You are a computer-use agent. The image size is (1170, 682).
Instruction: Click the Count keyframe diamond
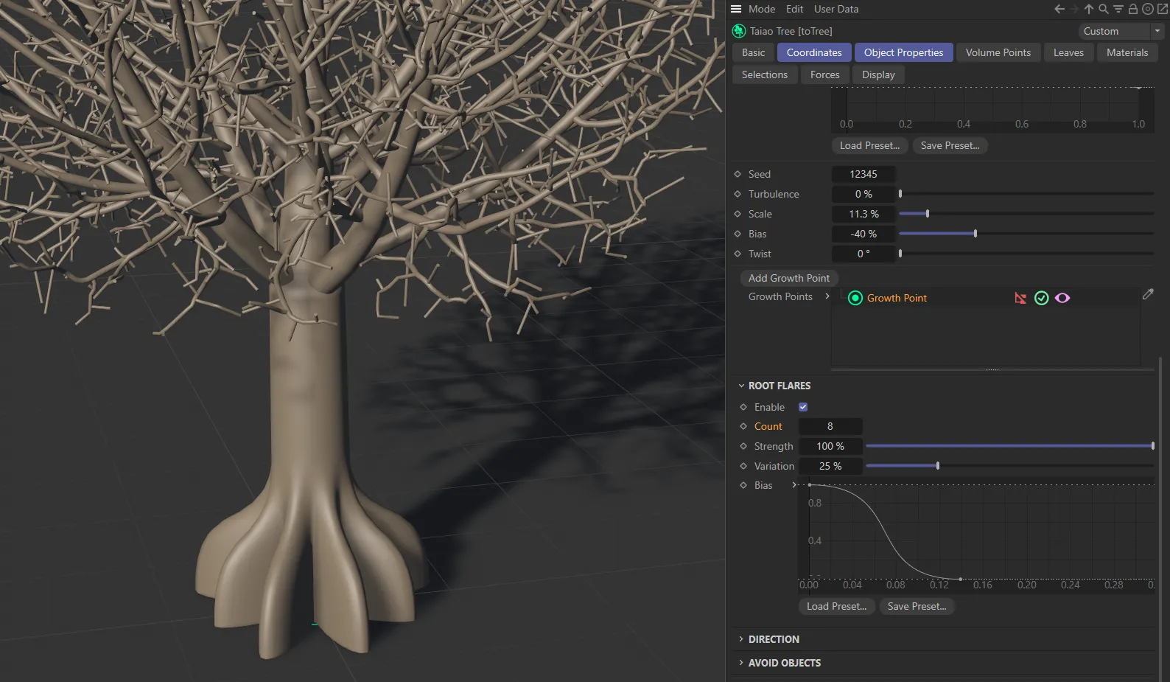coord(743,426)
